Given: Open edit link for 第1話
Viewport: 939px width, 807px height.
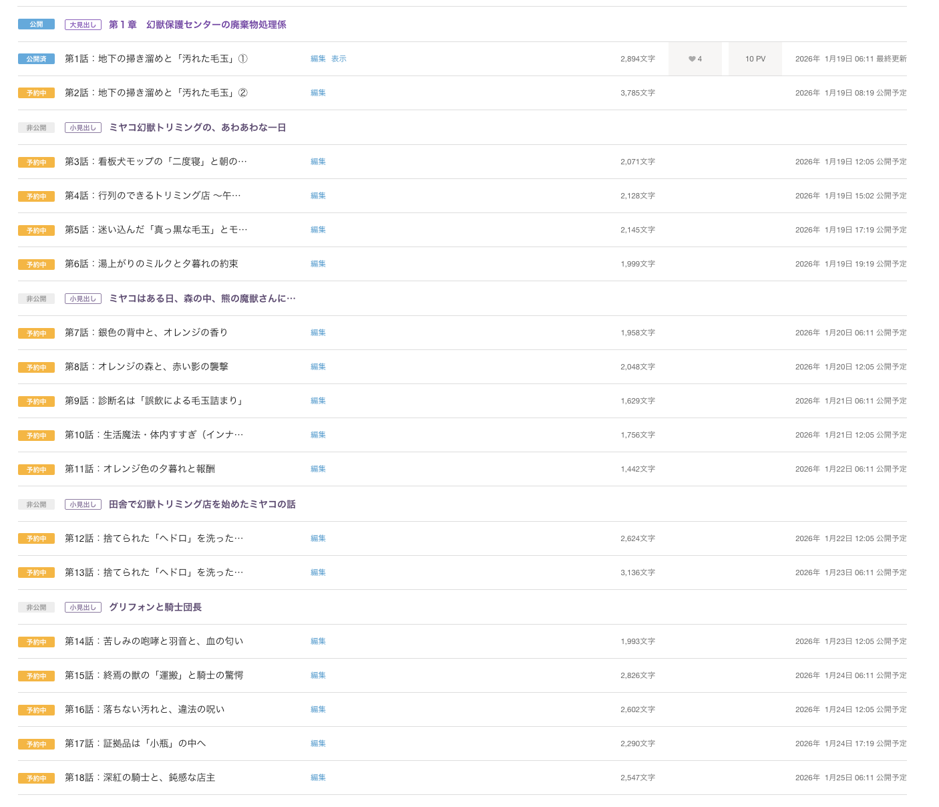Looking at the screenshot, I should 318,59.
